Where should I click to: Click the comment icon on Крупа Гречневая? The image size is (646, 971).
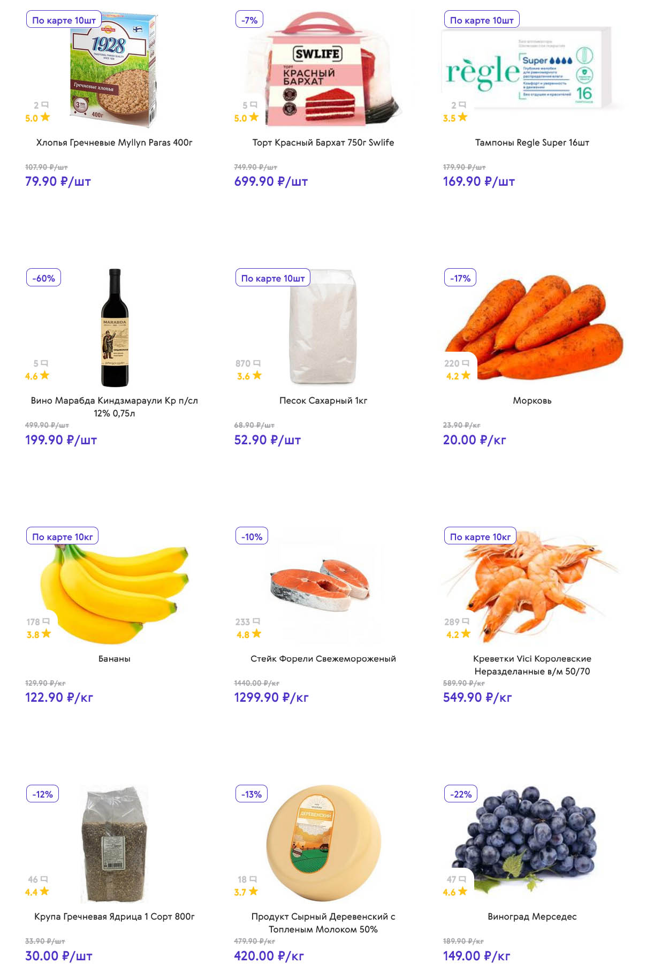[44, 879]
